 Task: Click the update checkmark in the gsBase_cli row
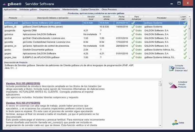coord(133,27)
